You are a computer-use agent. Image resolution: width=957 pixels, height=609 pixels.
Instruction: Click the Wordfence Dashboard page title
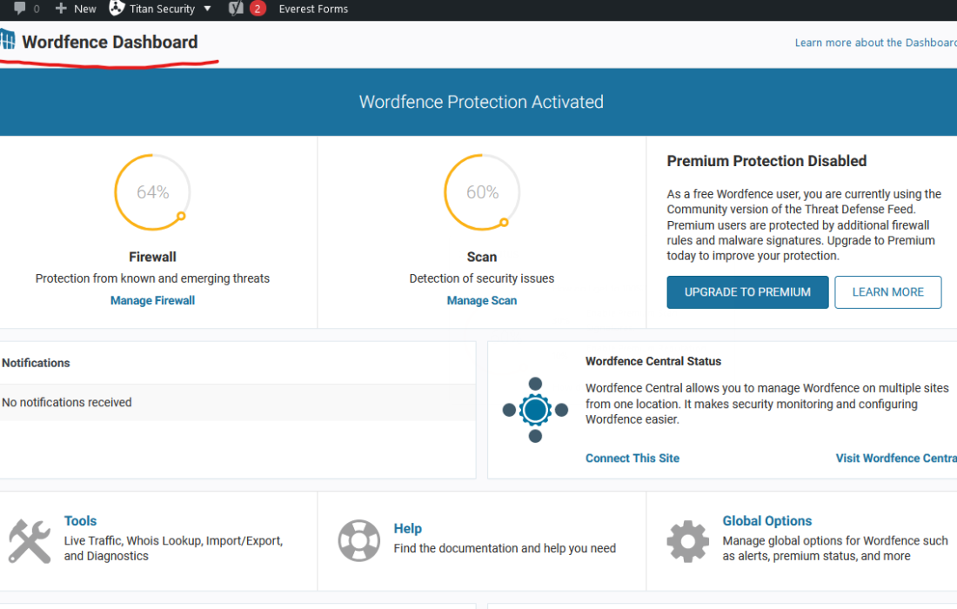(x=110, y=42)
